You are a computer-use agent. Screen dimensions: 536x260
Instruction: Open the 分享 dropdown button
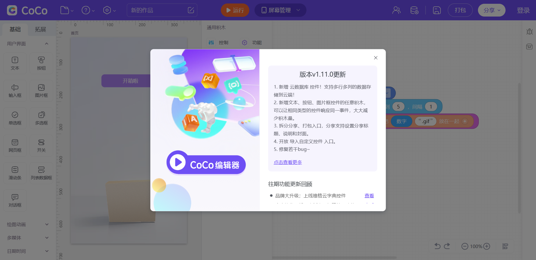[492, 10]
